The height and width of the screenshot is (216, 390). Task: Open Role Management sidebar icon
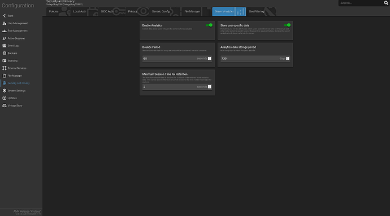[4, 31]
